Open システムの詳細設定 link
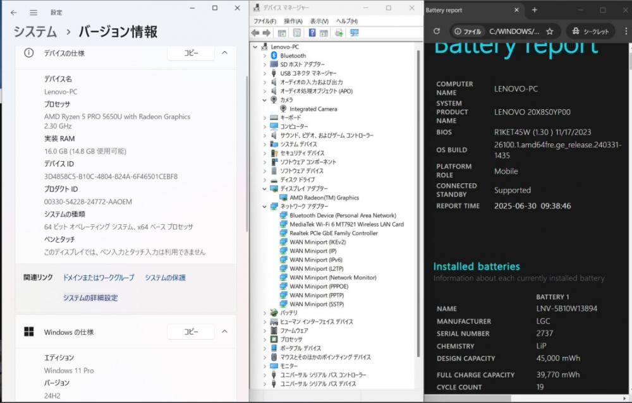 point(90,298)
